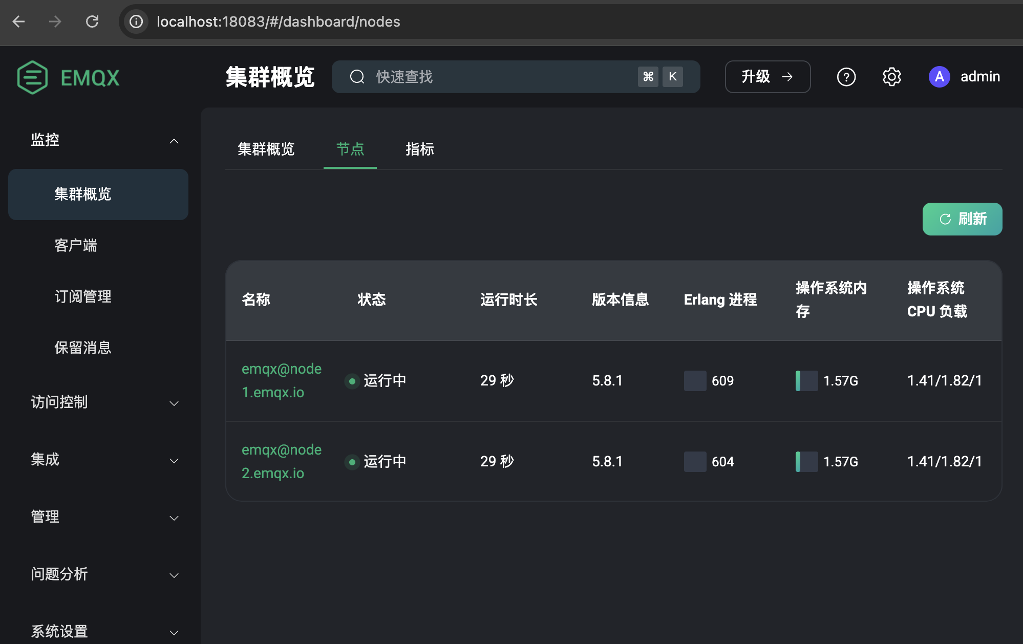Click the 609 process count value
The width and height of the screenshot is (1023, 644).
point(723,381)
